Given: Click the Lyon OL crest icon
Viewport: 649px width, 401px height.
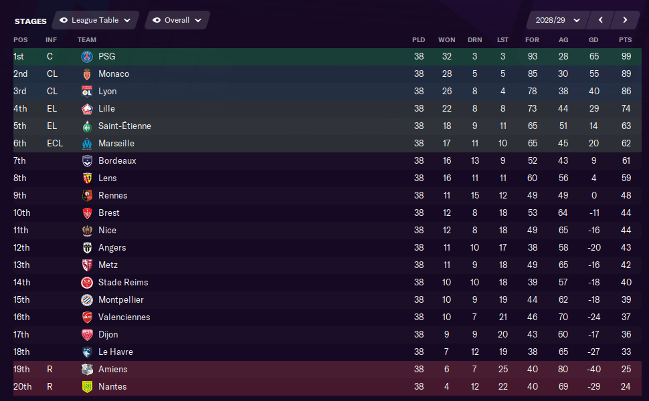Looking at the screenshot, I should point(87,92).
